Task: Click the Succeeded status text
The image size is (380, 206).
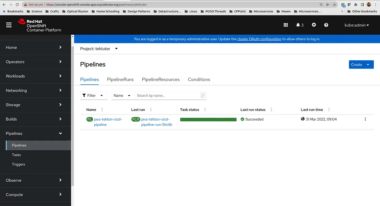Action: [254, 119]
